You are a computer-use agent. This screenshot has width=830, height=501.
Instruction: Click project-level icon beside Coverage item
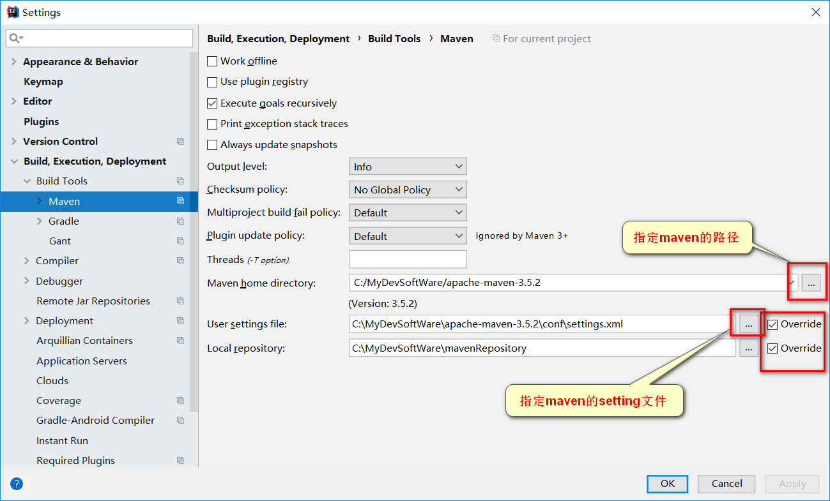click(x=180, y=401)
